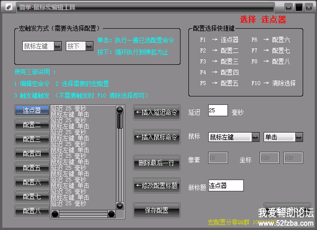Click the 插入延迟命令 button
Viewport: 317px width, 230px height.
point(157,112)
